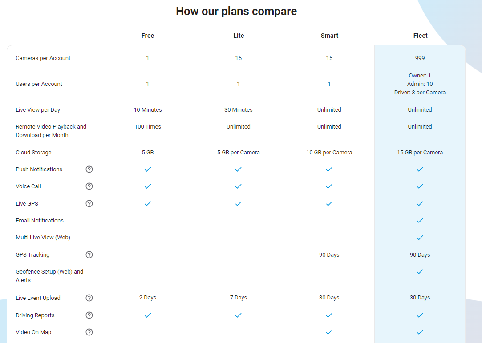Click the Fleet 15 GB per Camera cell
Viewport: 482px width, 343px height.
[420, 153]
